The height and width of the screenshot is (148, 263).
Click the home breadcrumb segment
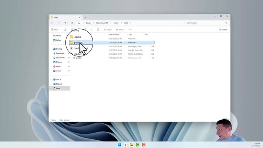coord(116,23)
